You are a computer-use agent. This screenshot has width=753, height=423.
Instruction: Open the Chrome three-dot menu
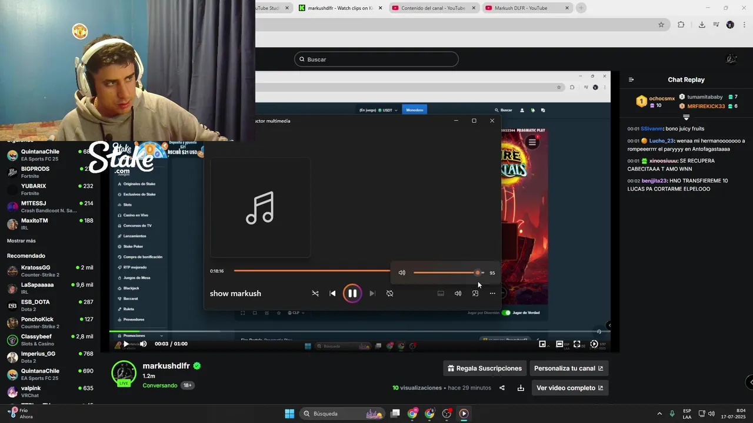click(x=744, y=25)
